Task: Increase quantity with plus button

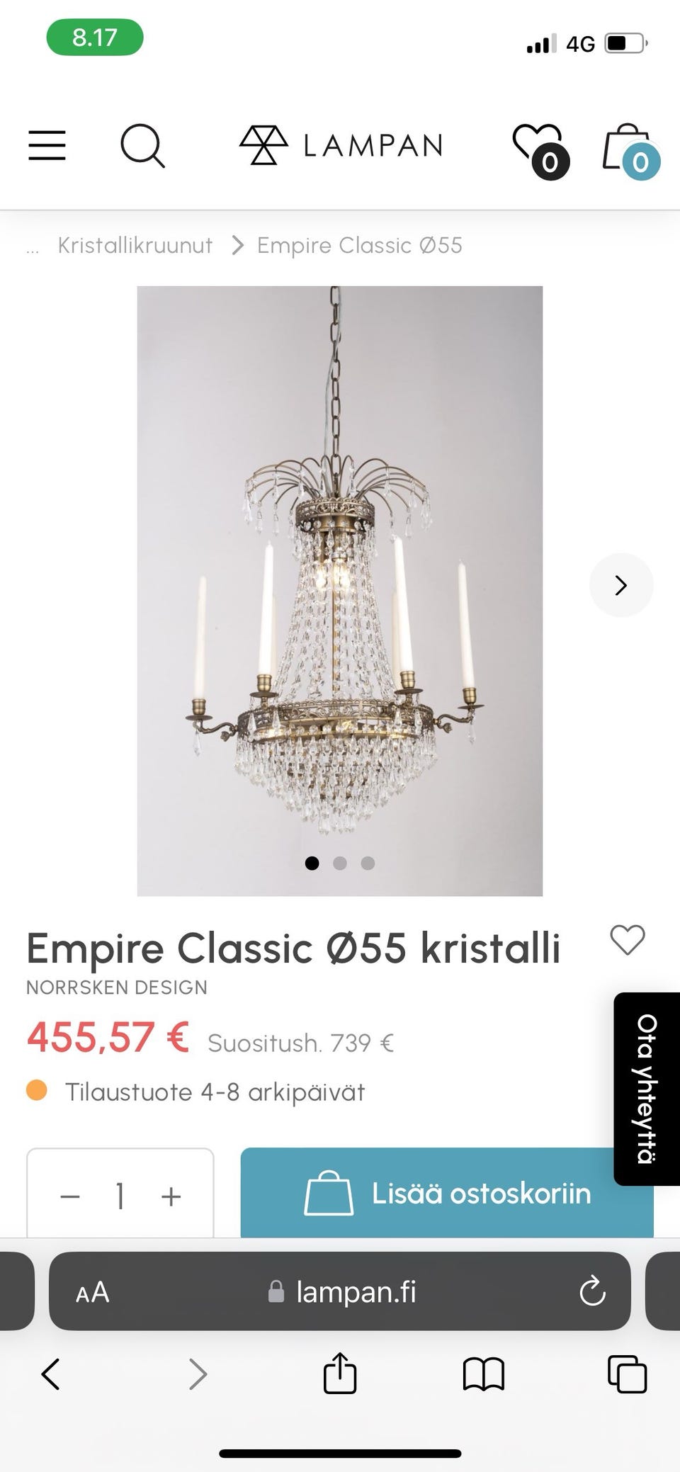Action: pos(171,1196)
